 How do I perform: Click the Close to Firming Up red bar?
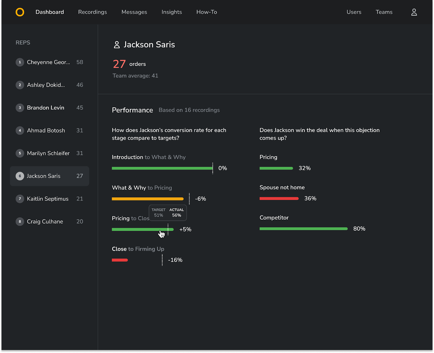[x=120, y=260]
